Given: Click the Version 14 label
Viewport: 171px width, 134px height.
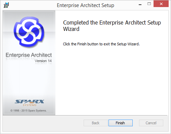Looking at the screenshot, I should pos(43,61).
